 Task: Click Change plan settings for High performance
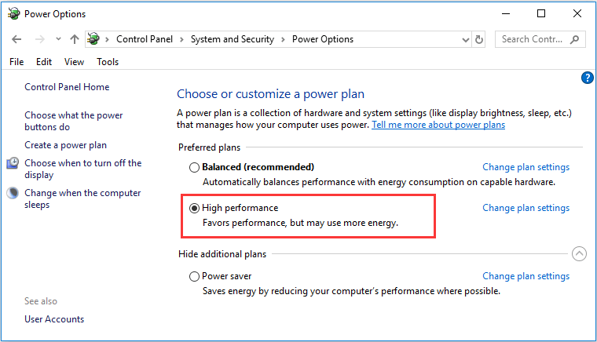(x=526, y=208)
